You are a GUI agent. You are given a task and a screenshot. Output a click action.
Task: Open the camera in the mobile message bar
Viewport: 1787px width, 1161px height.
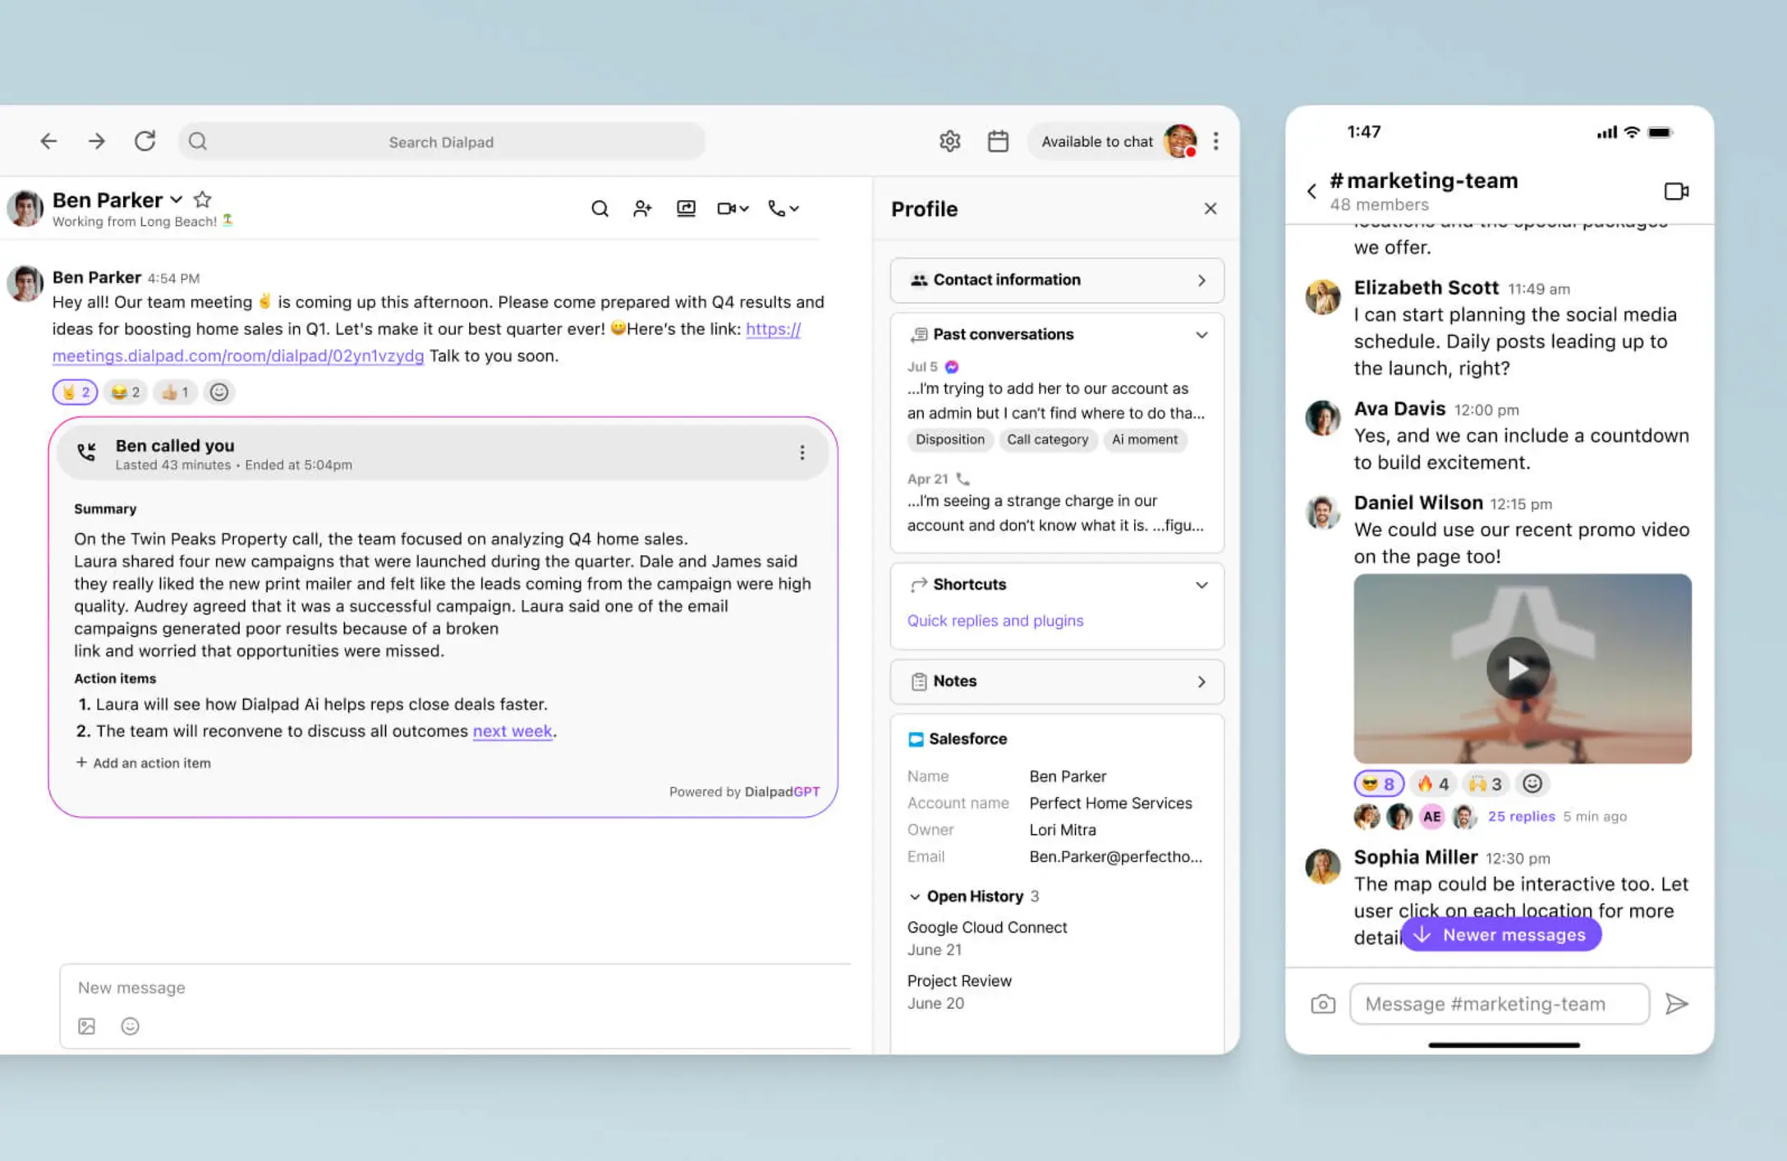[x=1321, y=1003]
